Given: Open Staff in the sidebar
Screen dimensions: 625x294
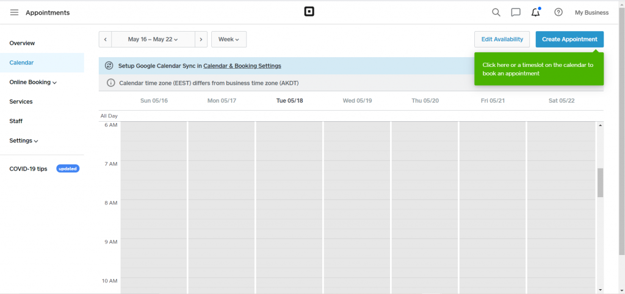Looking at the screenshot, I should click(x=16, y=121).
